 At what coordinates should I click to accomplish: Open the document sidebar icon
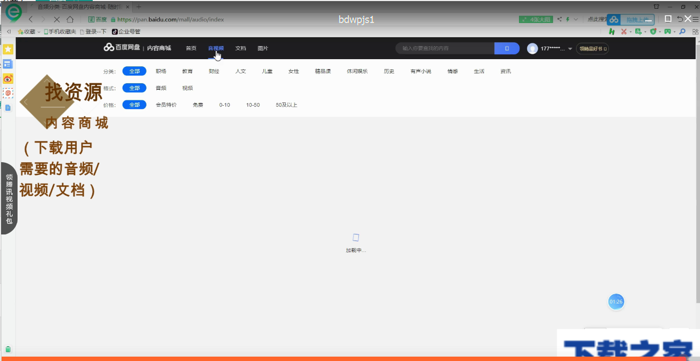tap(8, 107)
